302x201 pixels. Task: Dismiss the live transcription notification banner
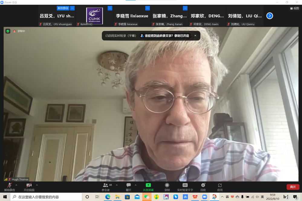coord(195,36)
